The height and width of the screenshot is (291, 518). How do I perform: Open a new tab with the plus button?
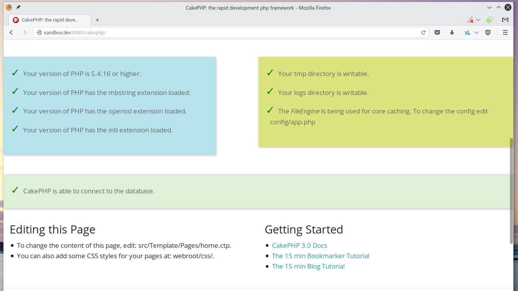[97, 20]
